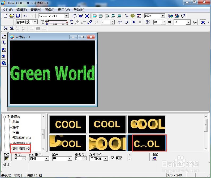Remove key frame with the minus icon
This screenshot has width=211, height=178.
[84, 22]
